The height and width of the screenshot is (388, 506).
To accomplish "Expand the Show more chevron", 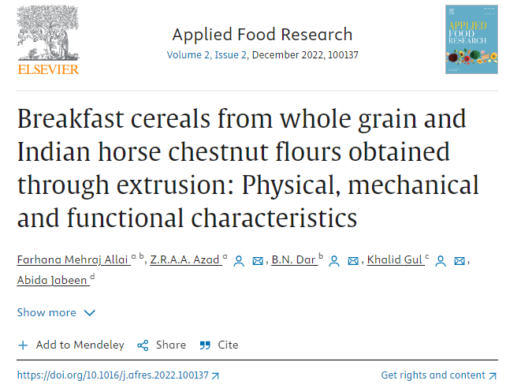I will tap(89, 313).
